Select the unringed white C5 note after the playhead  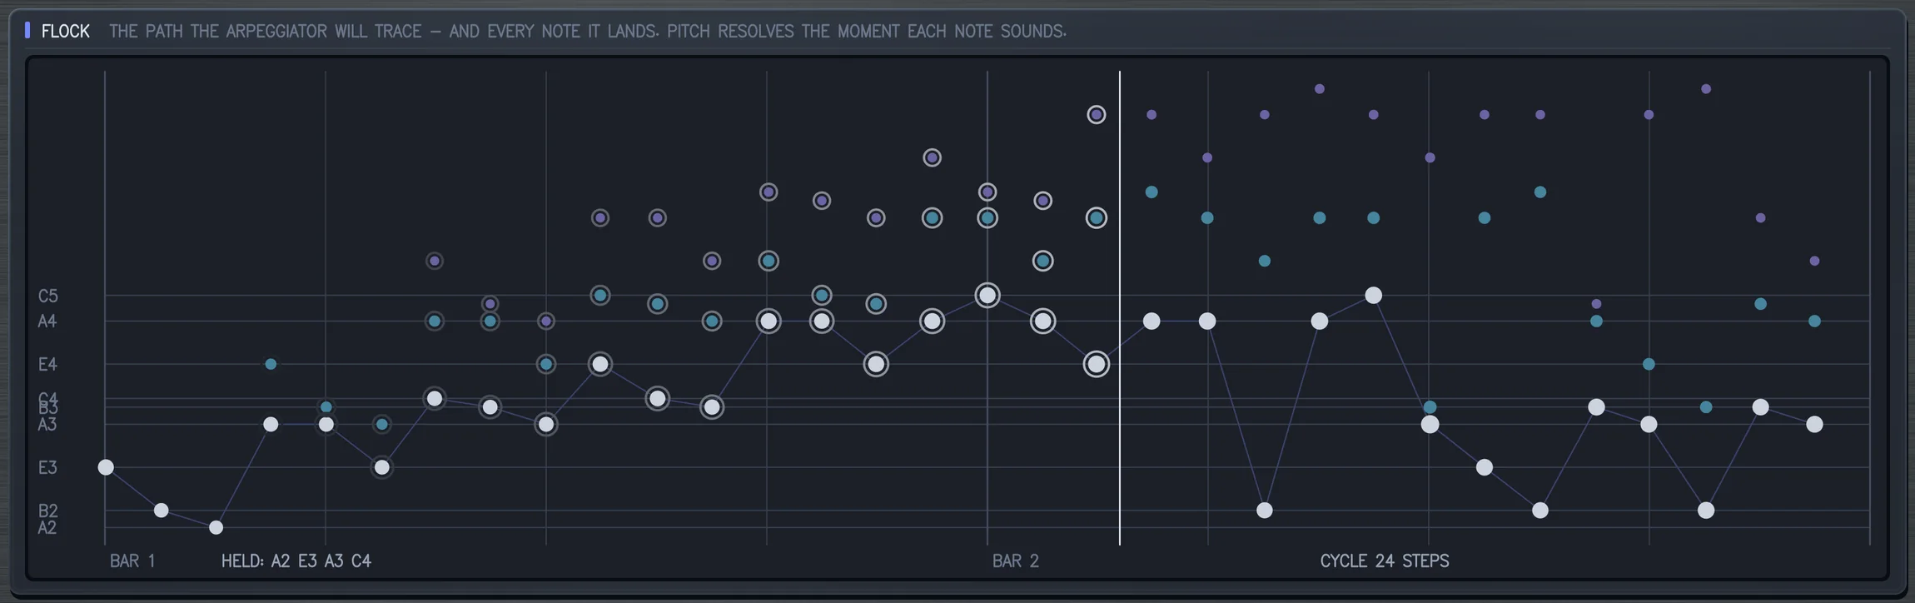[x=1374, y=295]
